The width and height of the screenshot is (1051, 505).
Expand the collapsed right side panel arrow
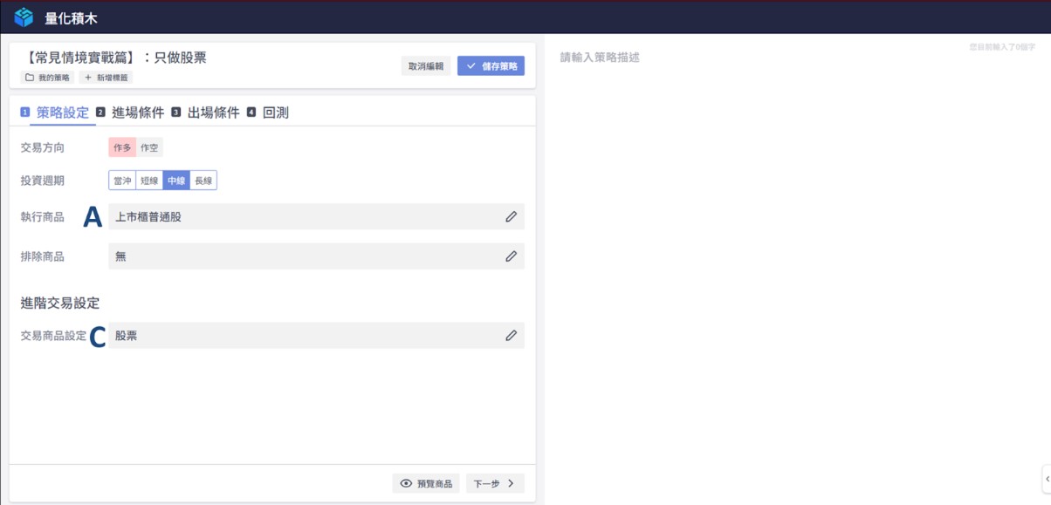(x=1046, y=479)
